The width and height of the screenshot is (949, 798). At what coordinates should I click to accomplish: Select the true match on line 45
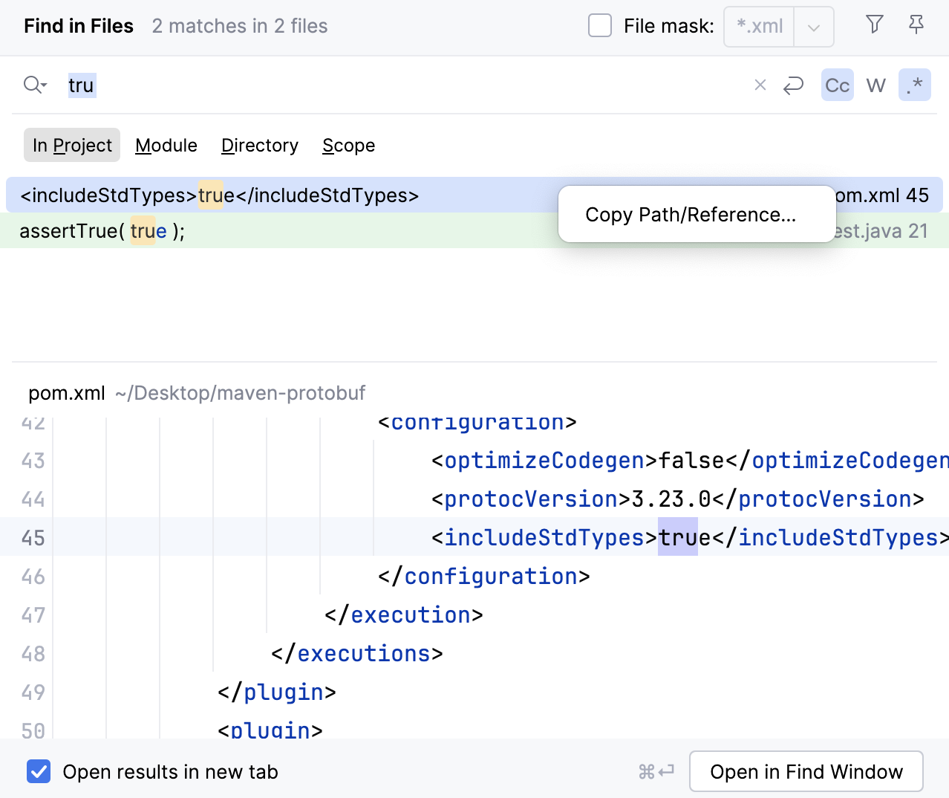[x=677, y=537]
